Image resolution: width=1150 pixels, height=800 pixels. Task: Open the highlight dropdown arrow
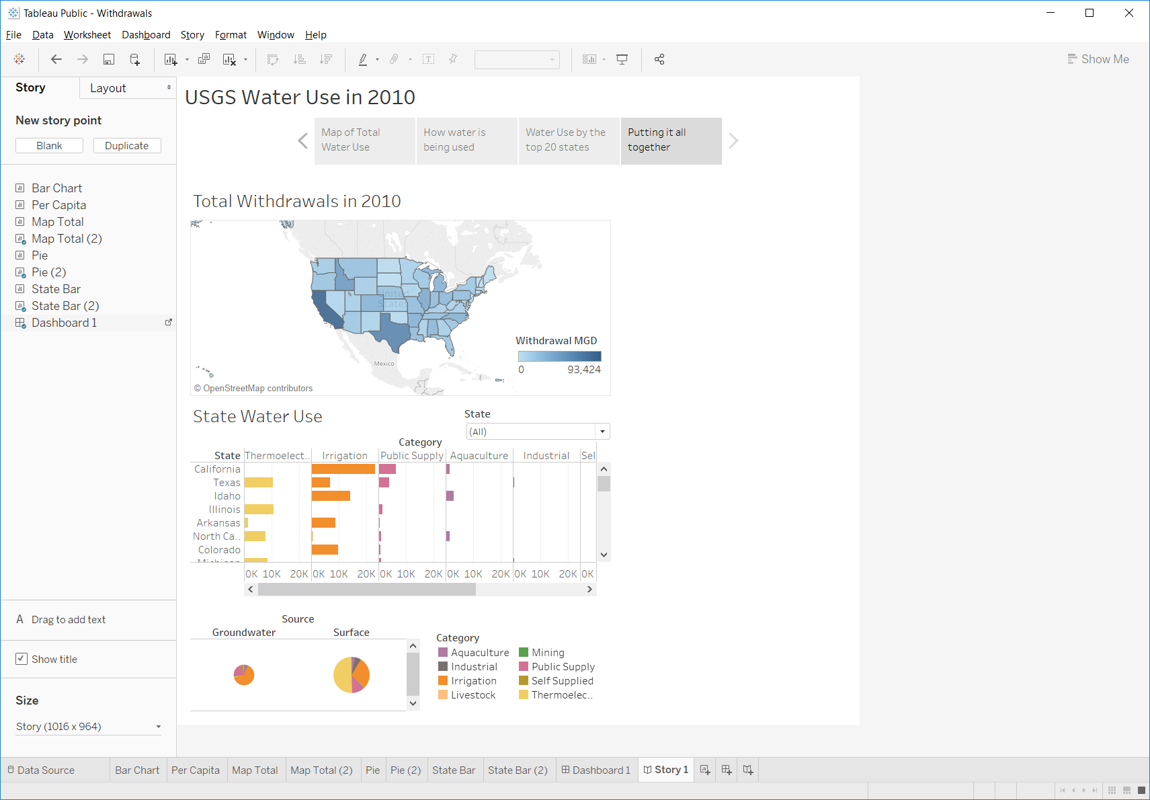[377, 59]
